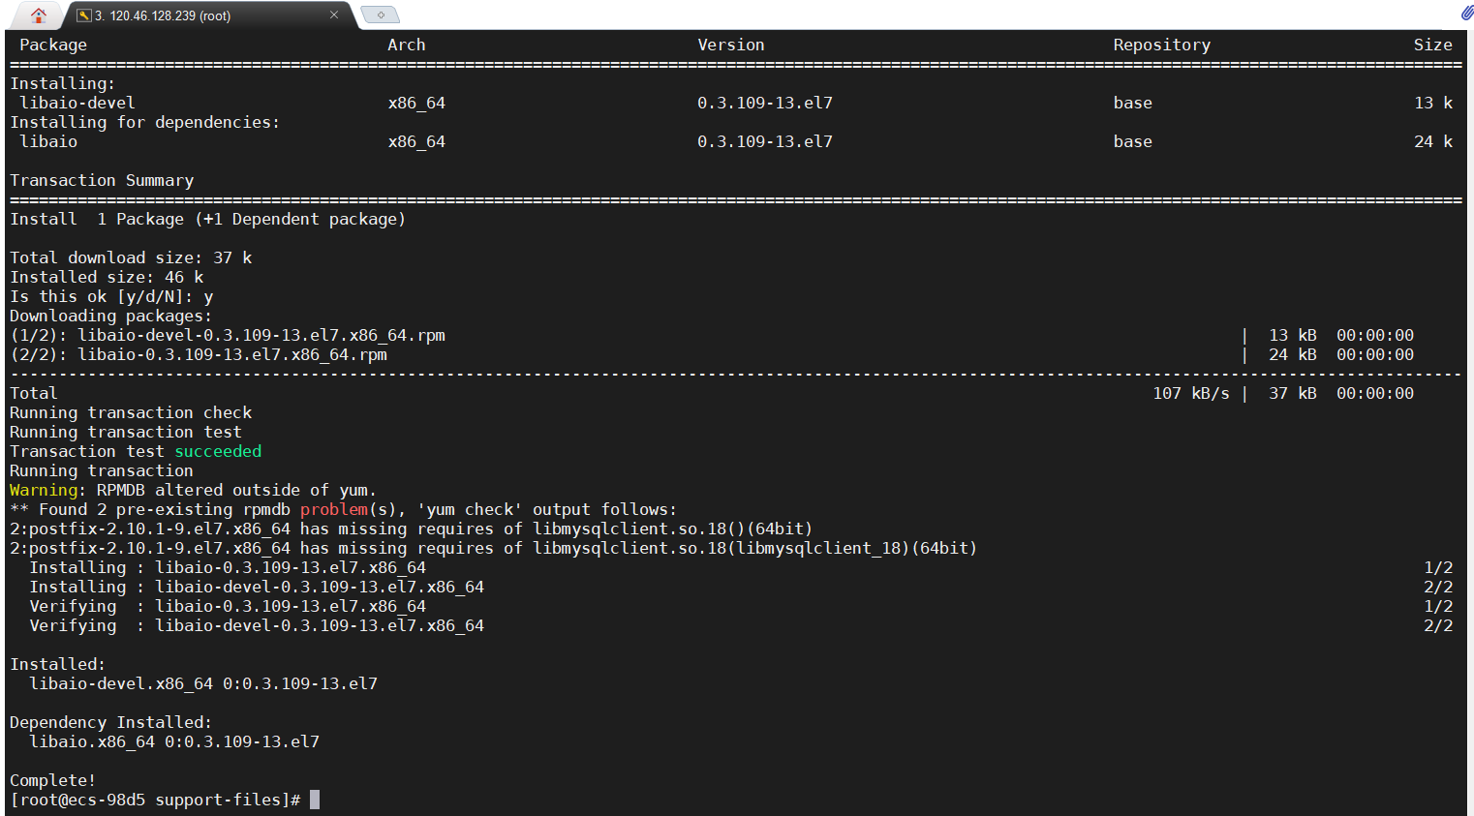Open the Home tab with house icon
Screen dimensions: 1474x816
[39, 15]
